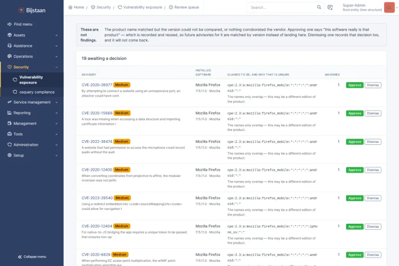399x266 pixels.
Task: Dismiss the CVE-2020-26977 match
Action: tap(373, 85)
